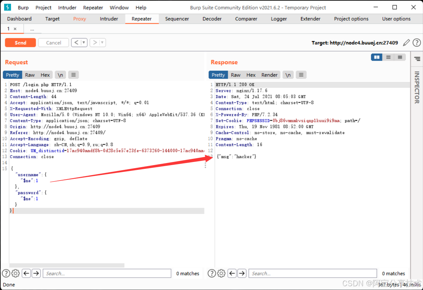The height and width of the screenshot is (290, 423).
Task: Select Response Pretty view
Action: click(218, 75)
